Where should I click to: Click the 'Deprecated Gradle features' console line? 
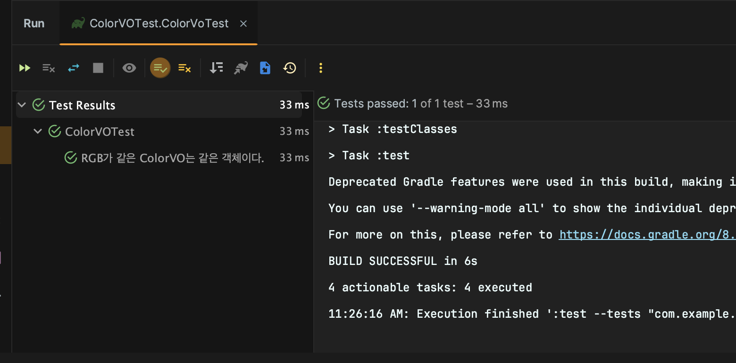(532, 182)
